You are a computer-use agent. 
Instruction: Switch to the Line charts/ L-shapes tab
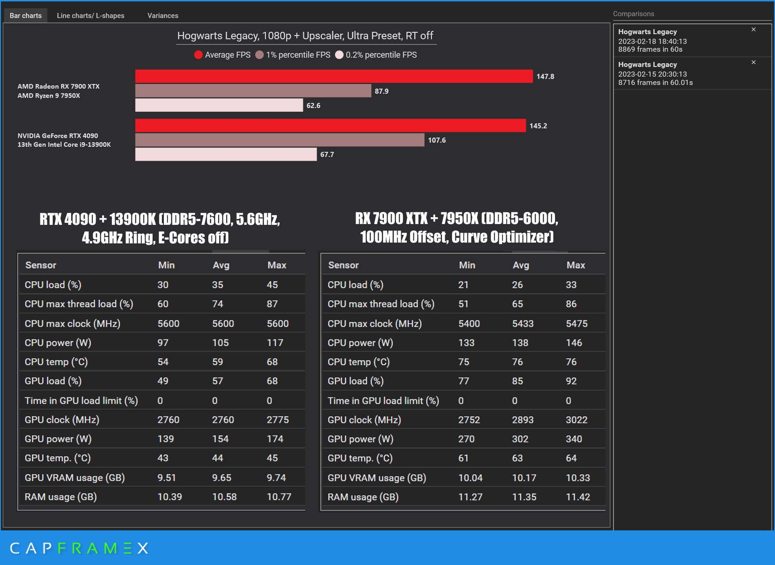tap(90, 15)
